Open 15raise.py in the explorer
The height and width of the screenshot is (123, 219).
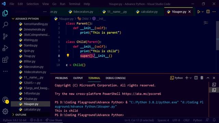(x=30, y=99)
